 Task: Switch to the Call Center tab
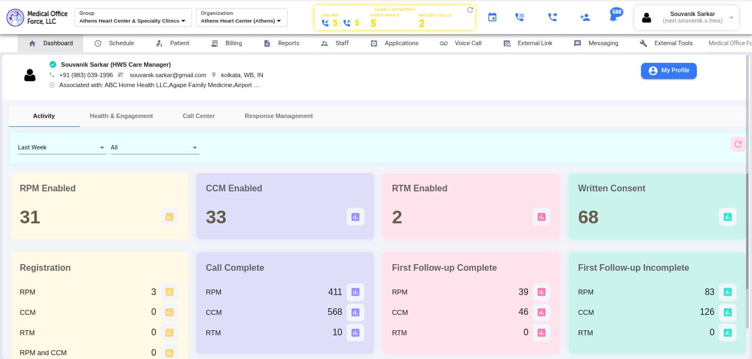(x=199, y=116)
